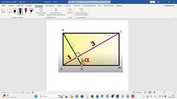Open the References (Ссылки) tab
Screen dimensions: 177x99
click(67, 5)
